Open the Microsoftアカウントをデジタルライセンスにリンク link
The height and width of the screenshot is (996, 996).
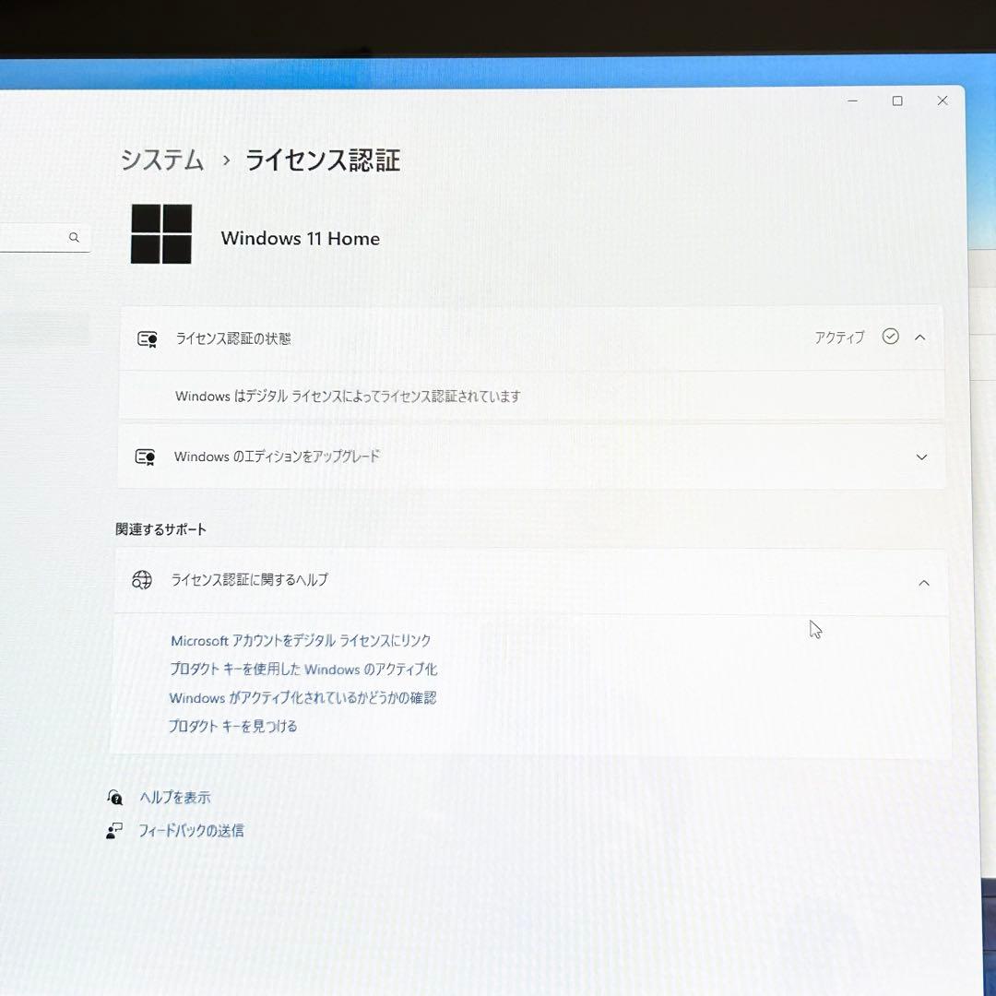coord(302,640)
